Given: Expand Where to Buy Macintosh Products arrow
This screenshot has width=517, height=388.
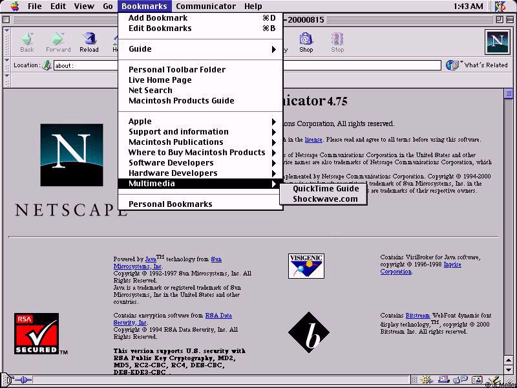Looking at the screenshot, I should 273,153.
